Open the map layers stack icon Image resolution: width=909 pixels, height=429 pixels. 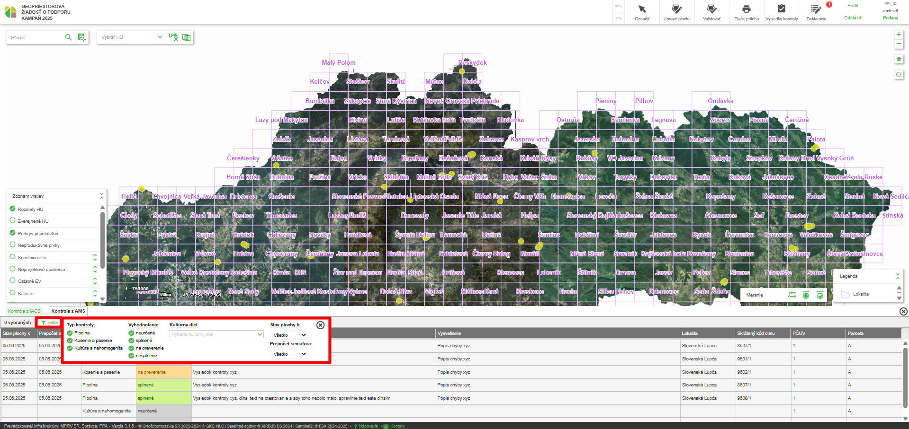point(899,59)
